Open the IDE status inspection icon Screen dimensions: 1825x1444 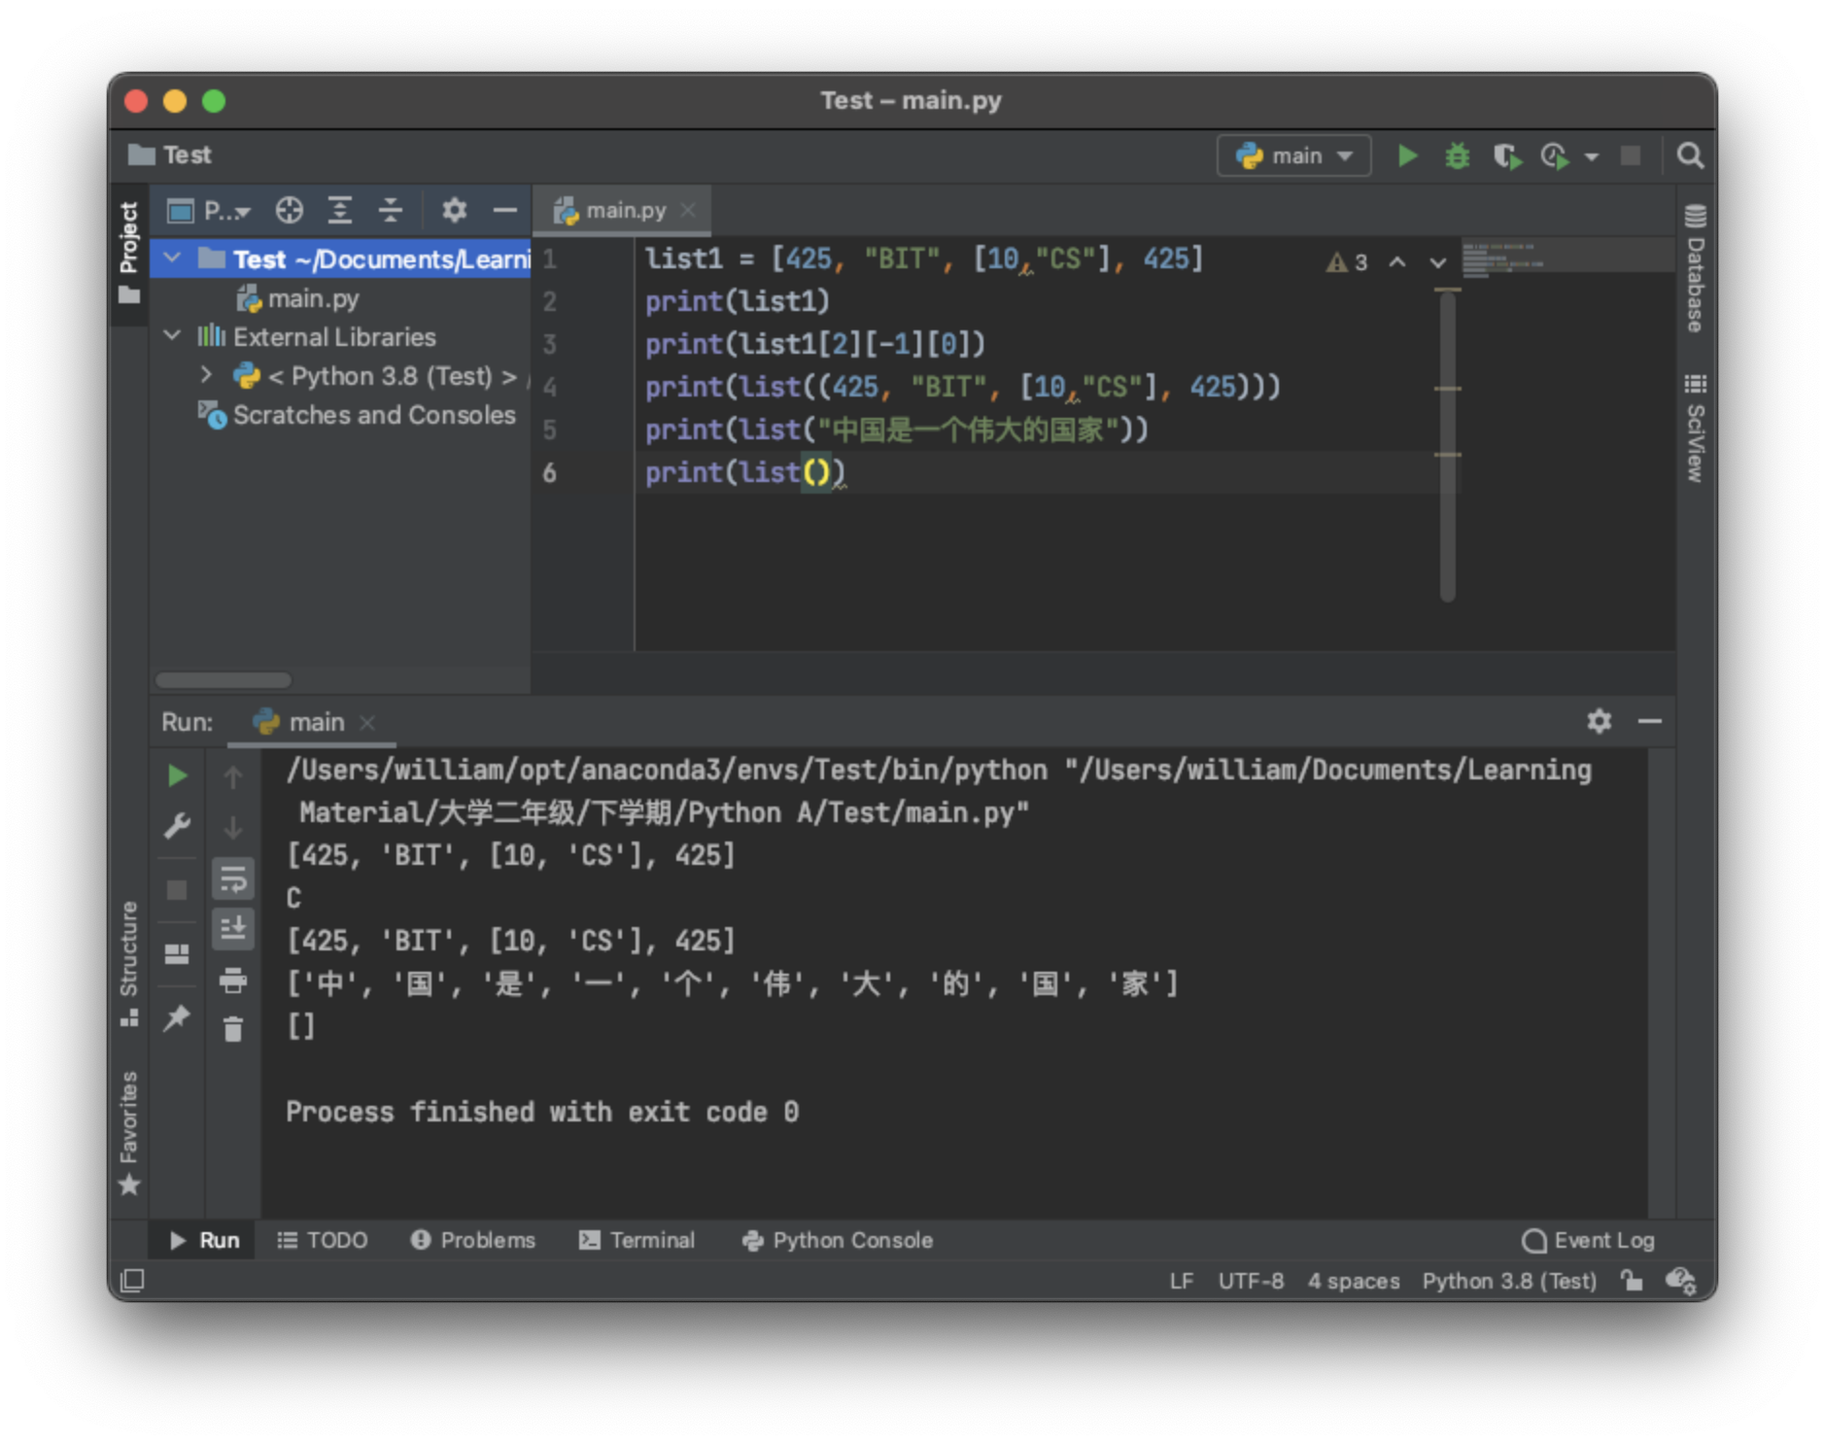click(x=1681, y=1282)
